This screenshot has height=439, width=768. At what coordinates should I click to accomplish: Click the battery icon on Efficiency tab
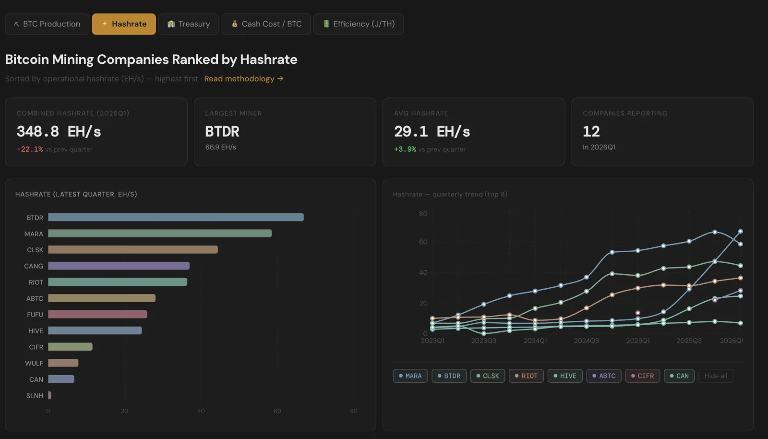coord(326,24)
